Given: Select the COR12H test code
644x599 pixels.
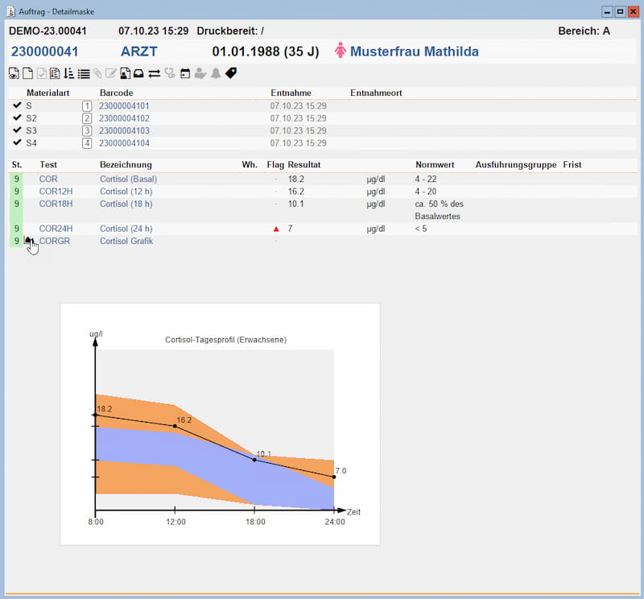Looking at the screenshot, I should (x=56, y=192).
